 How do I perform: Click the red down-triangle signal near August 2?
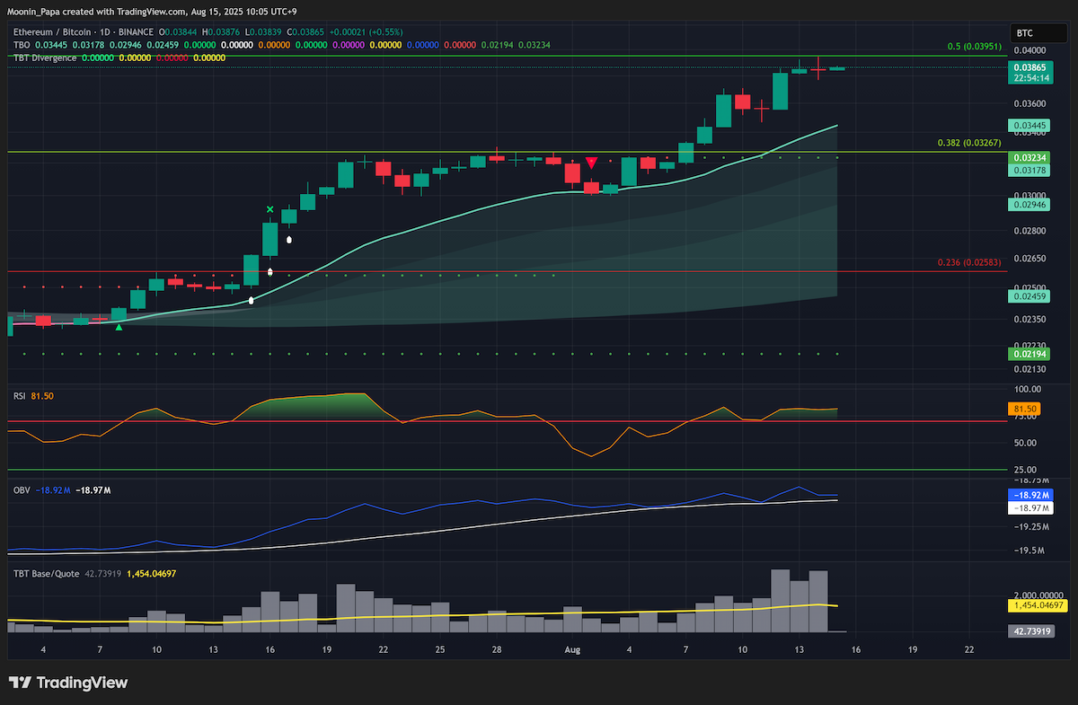(591, 163)
